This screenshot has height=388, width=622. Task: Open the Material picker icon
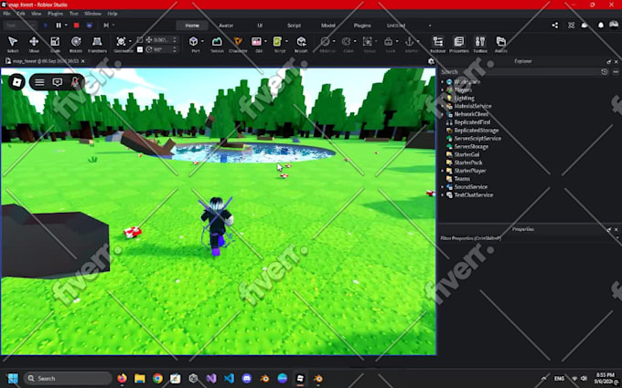pos(325,42)
